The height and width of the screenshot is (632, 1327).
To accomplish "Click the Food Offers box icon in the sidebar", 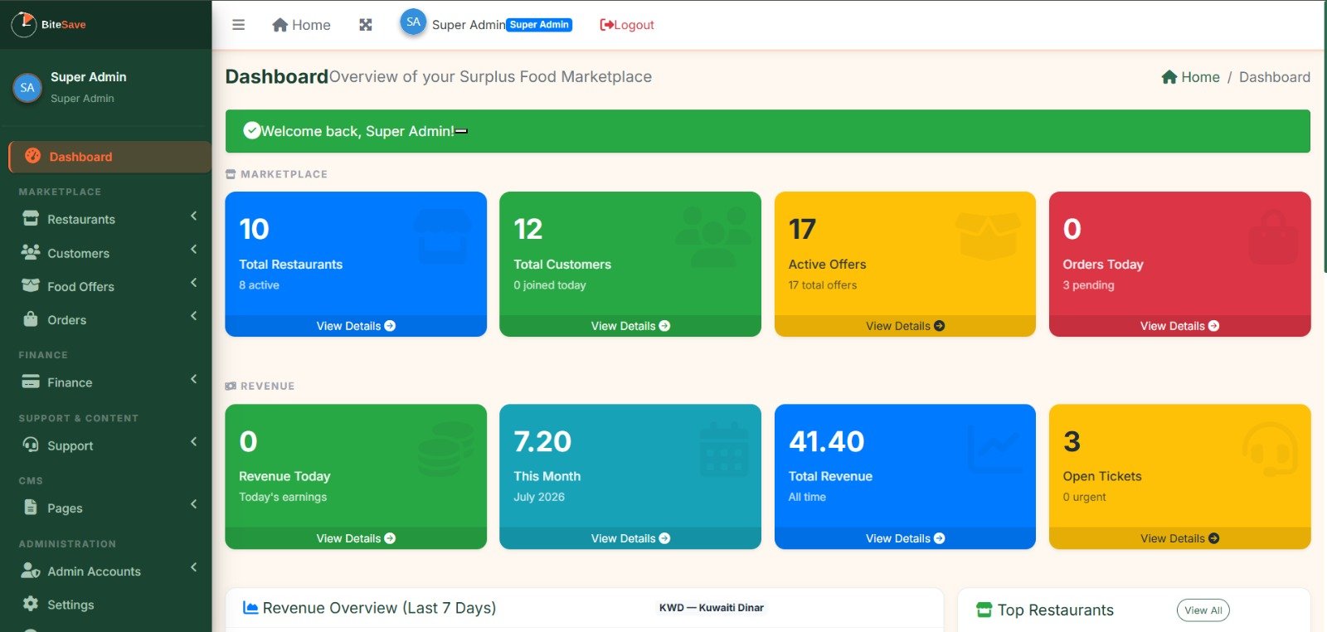I will pyautogui.click(x=31, y=285).
